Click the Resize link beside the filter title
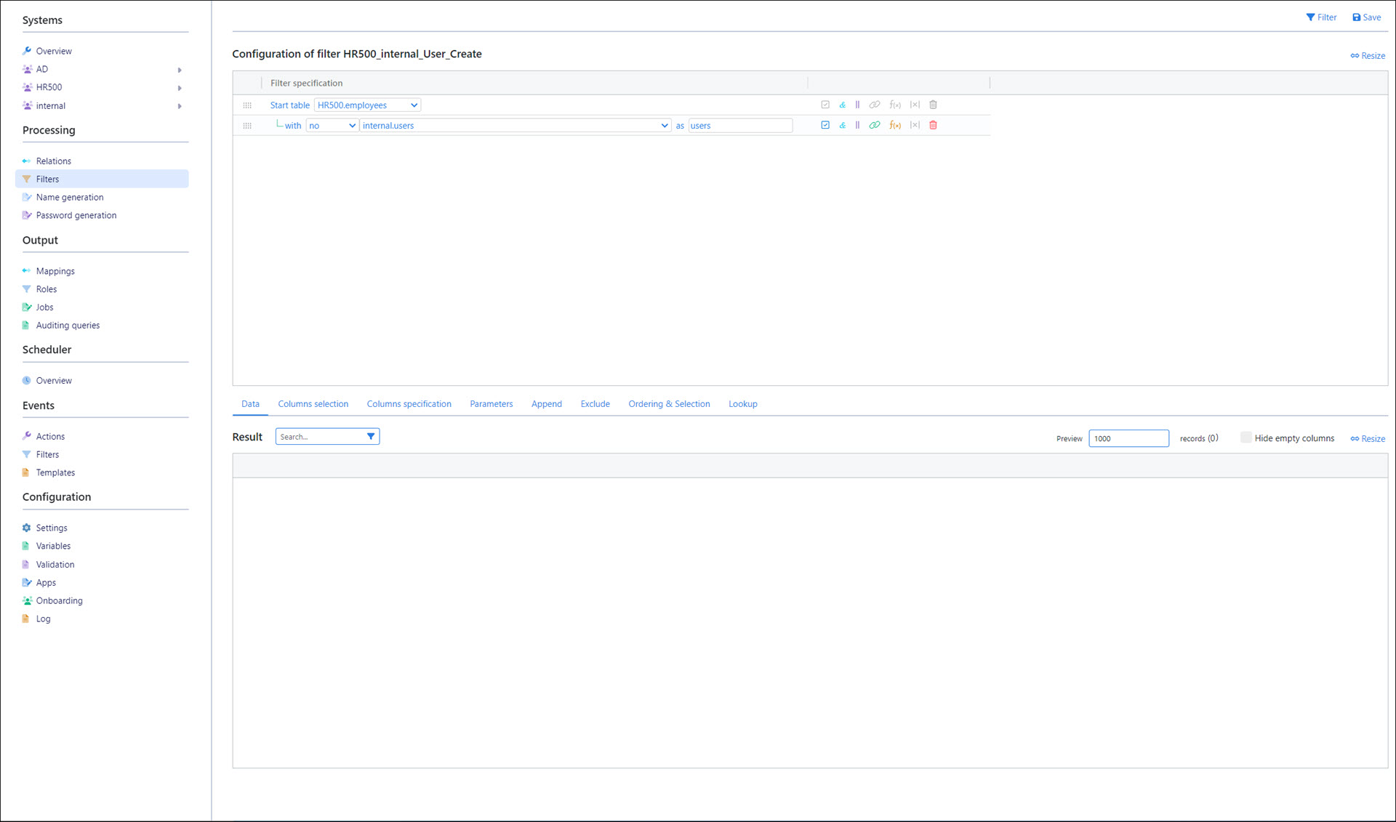Screen dimensions: 1396x822 (x=1368, y=56)
